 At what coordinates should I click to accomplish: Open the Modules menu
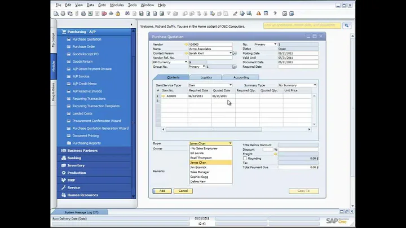pyautogui.click(x=117, y=5)
